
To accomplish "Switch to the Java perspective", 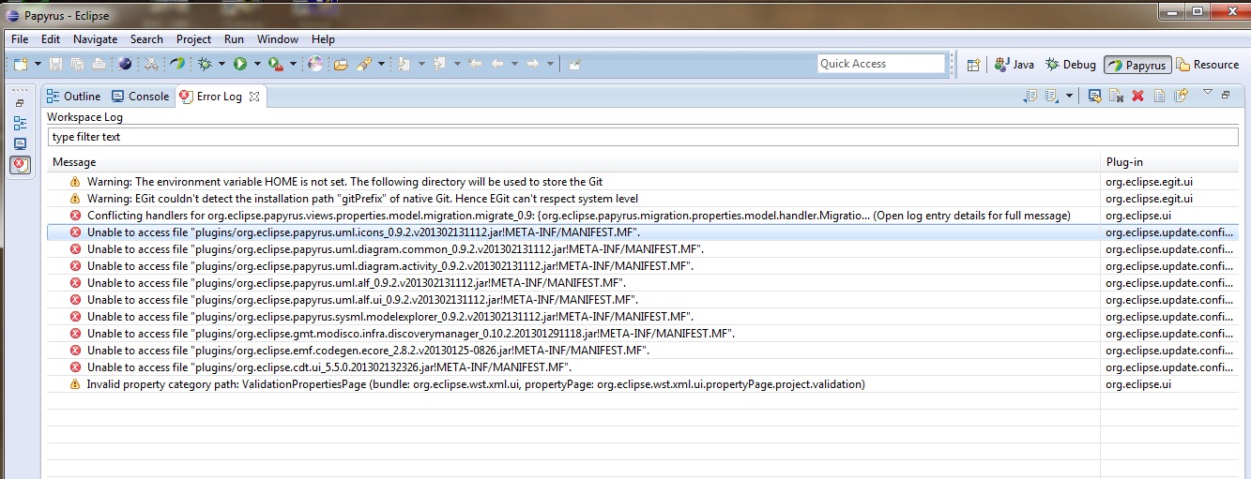I will point(1014,65).
